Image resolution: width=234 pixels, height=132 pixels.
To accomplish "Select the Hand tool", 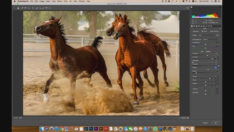I will click(x=18, y=8).
